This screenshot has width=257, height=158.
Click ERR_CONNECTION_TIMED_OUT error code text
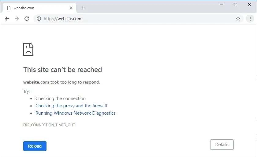point(49,125)
